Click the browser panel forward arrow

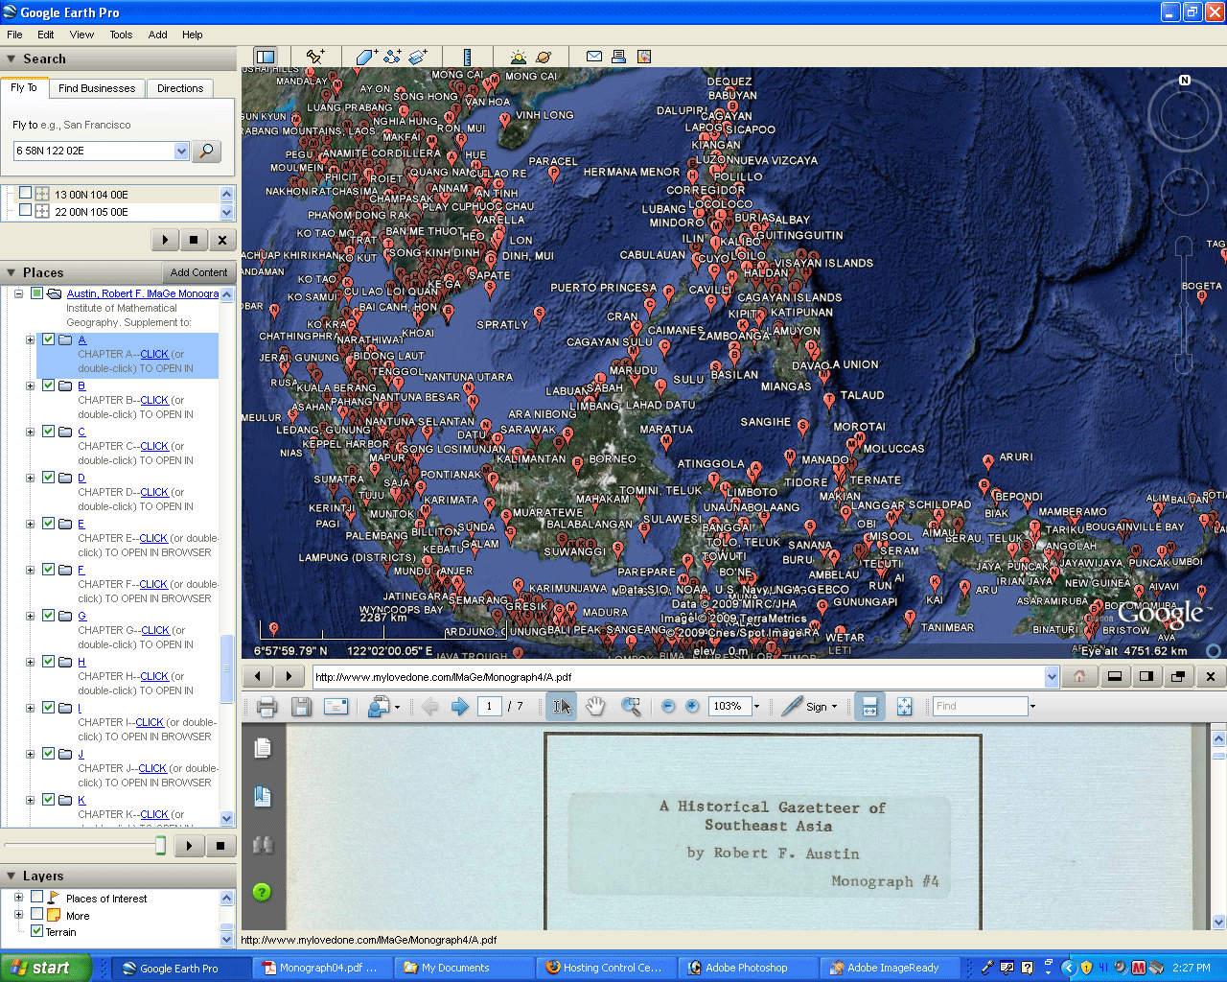289,676
